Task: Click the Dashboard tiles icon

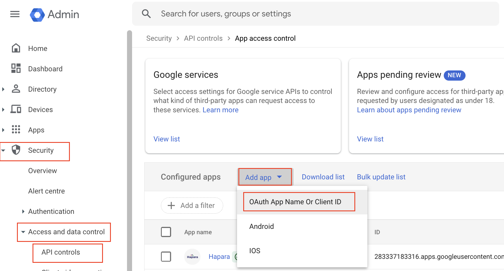Action: coord(16,68)
